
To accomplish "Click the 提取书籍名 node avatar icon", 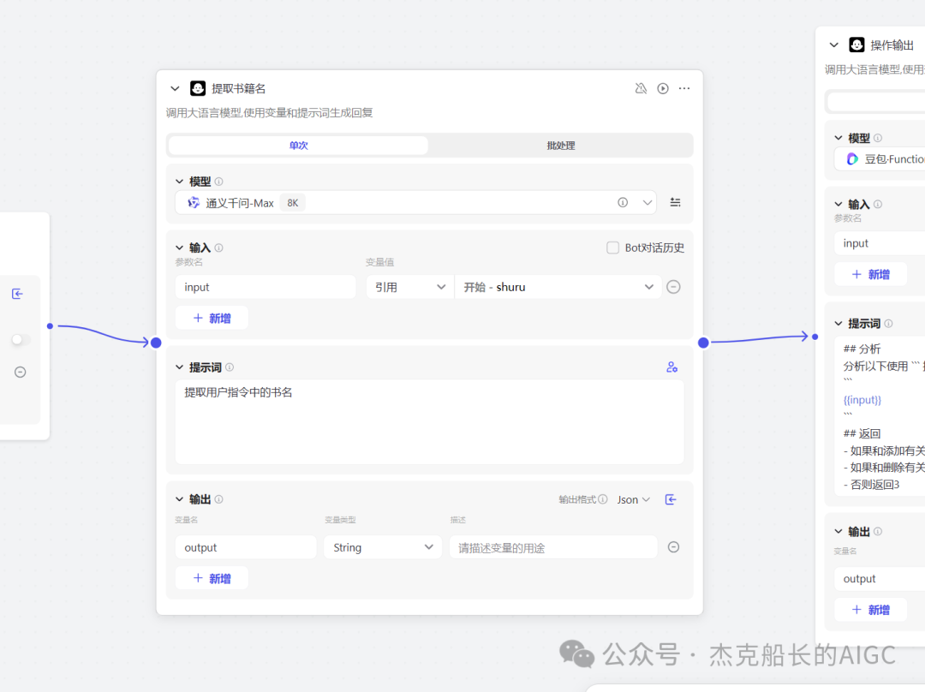I will (198, 88).
